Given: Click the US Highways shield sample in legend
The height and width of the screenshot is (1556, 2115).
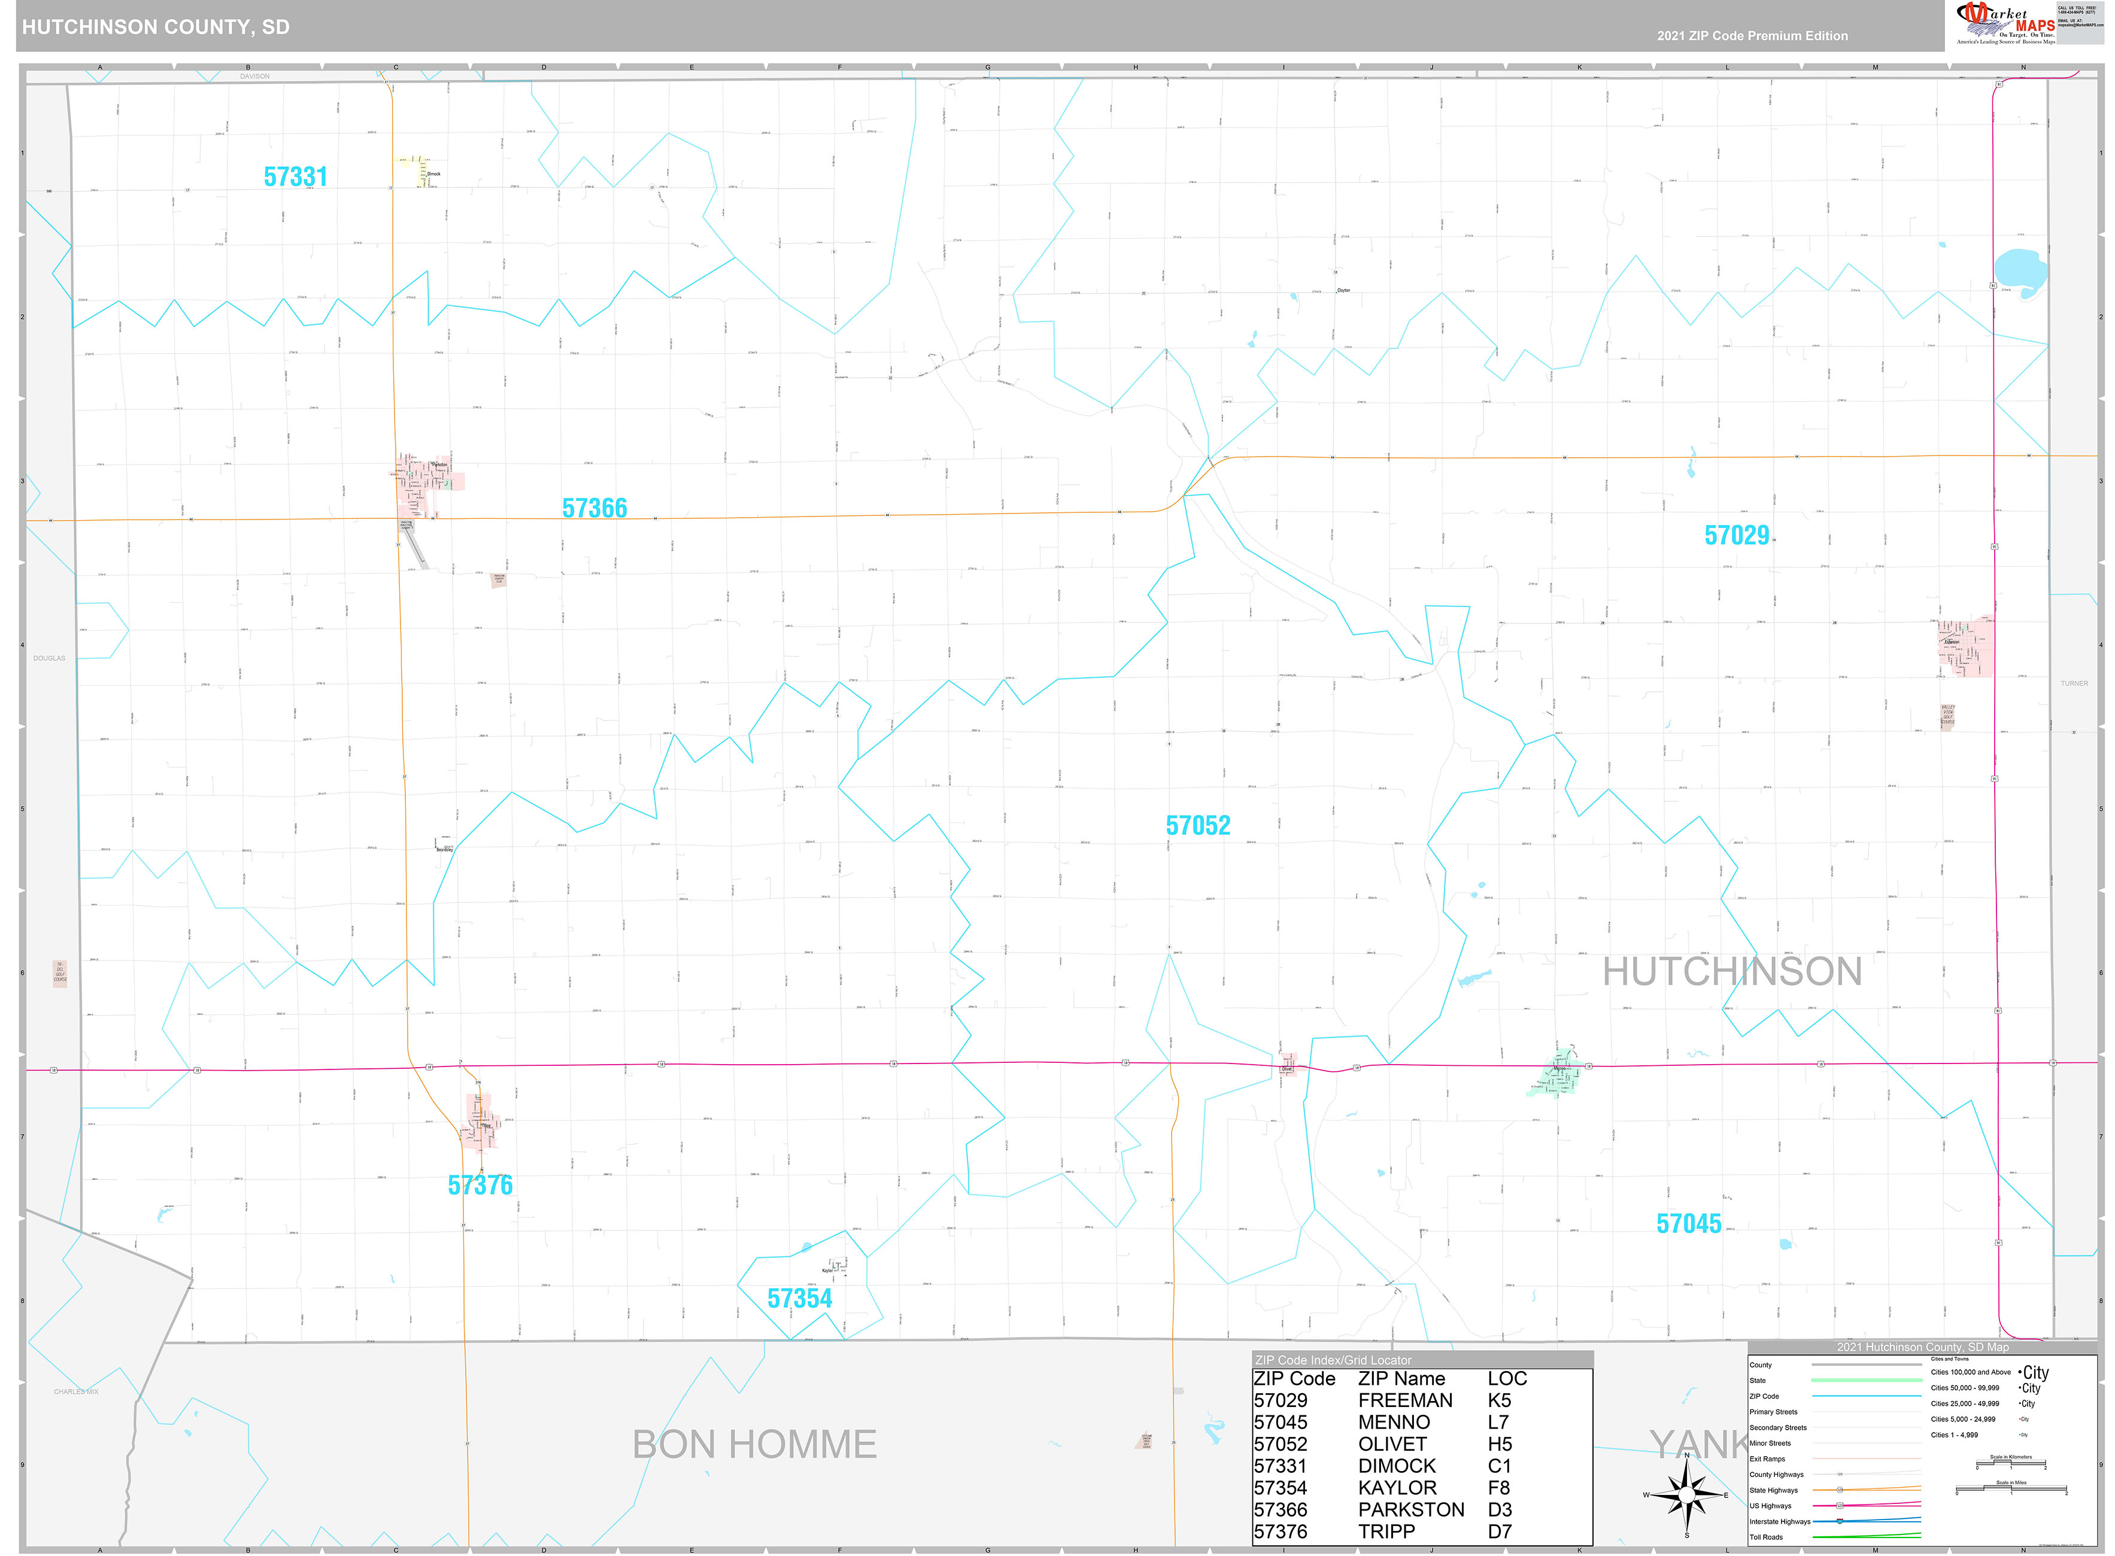Looking at the screenshot, I should tap(1840, 1505).
